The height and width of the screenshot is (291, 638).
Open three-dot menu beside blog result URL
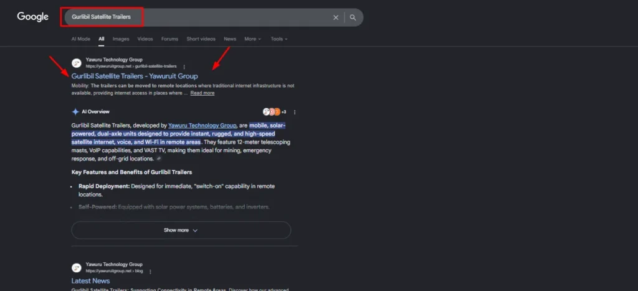[x=151, y=271]
